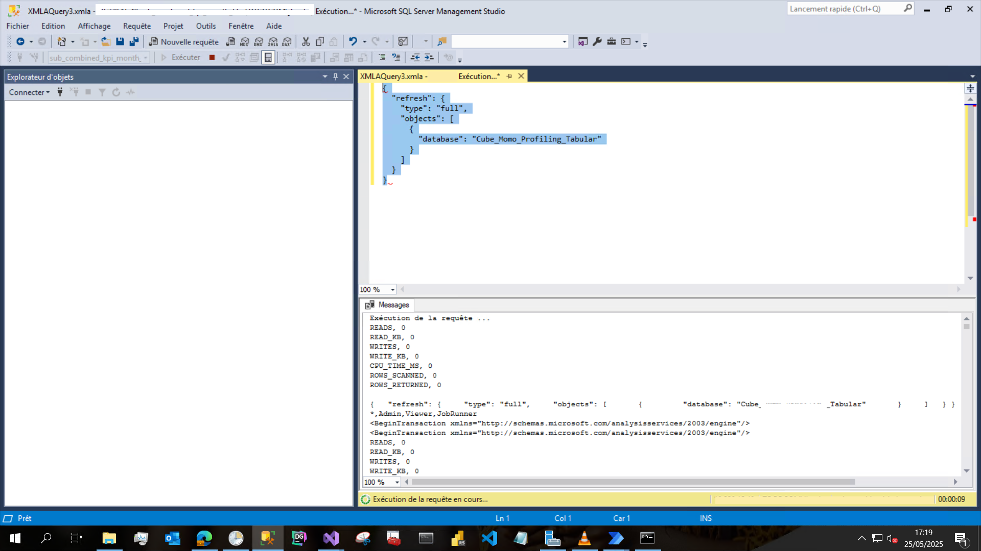Click the Nouvelle requête button
981x551 pixels.
pyautogui.click(x=183, y=42)
